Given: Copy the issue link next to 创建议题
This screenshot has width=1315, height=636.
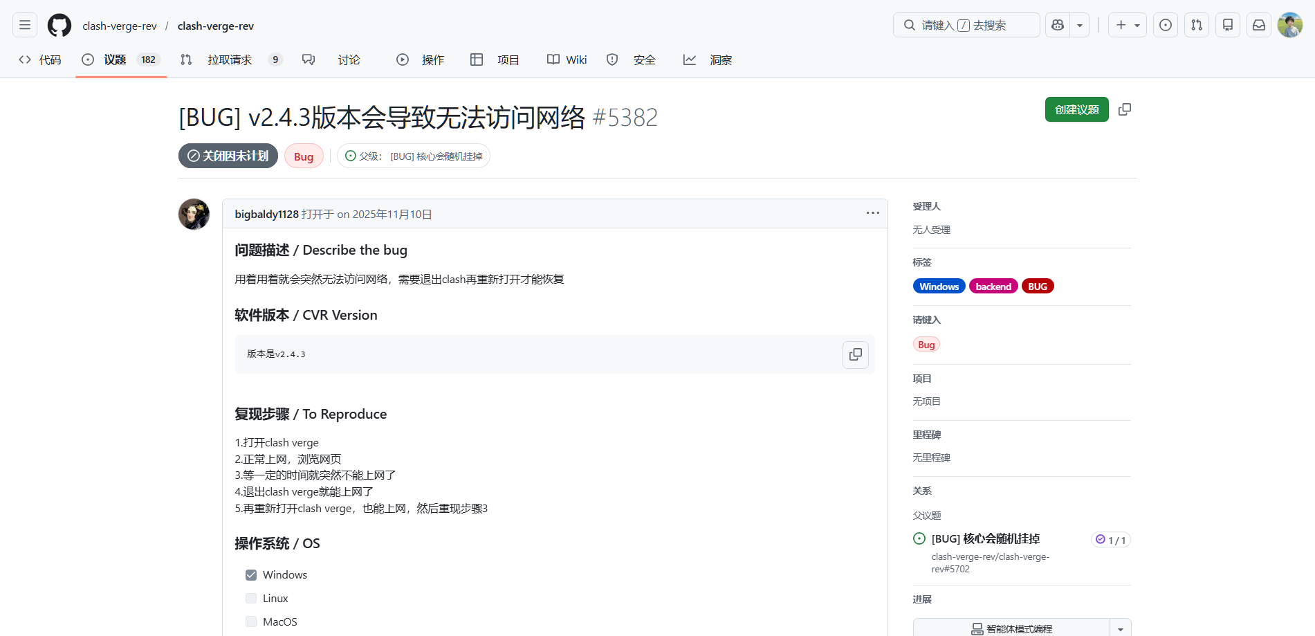Looking at the screenshot, I should click(1125, 109).
